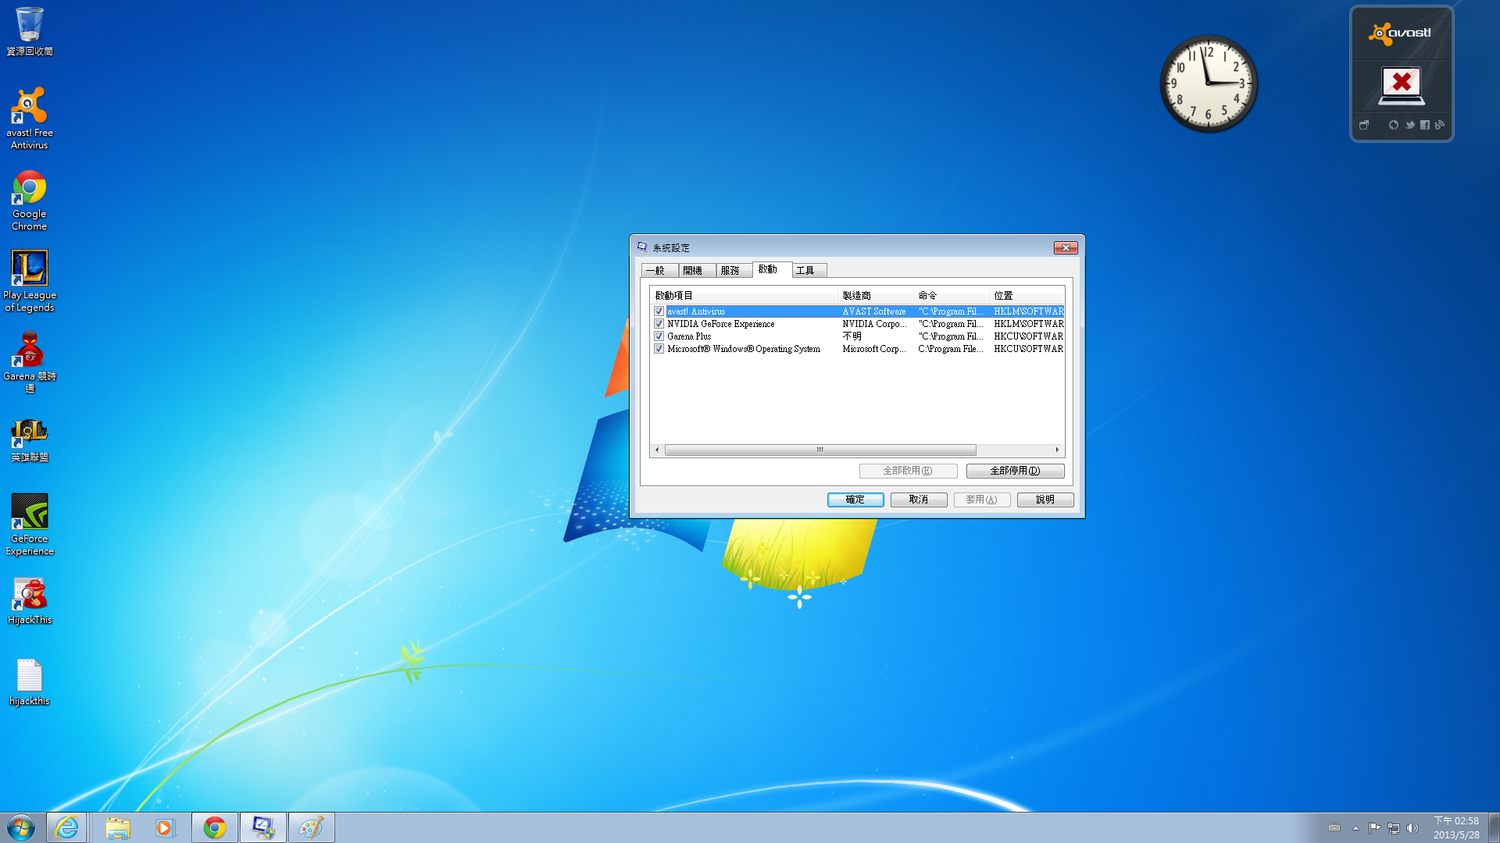Open avast gadget blog feed icon

[x=1440, y=125]
